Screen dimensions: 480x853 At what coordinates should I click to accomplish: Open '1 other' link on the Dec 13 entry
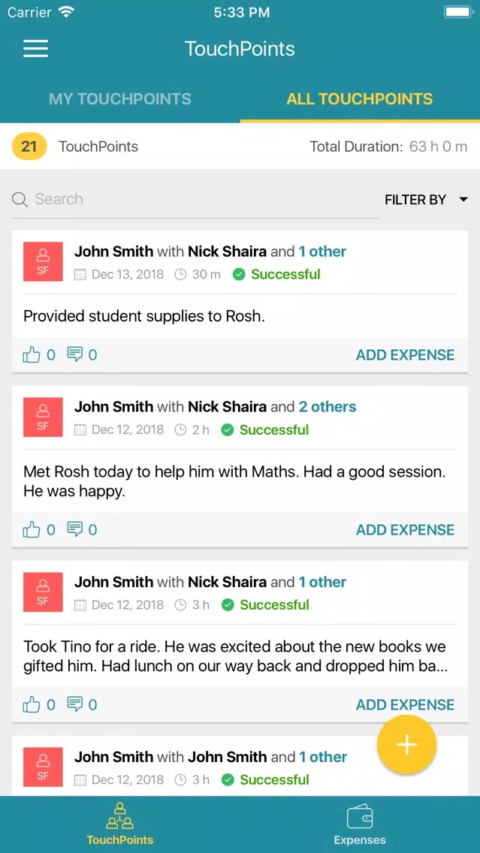pyautogui.click(x=323, y=252)
